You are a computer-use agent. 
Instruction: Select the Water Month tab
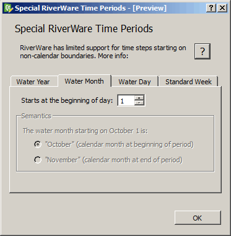point(84,81)
